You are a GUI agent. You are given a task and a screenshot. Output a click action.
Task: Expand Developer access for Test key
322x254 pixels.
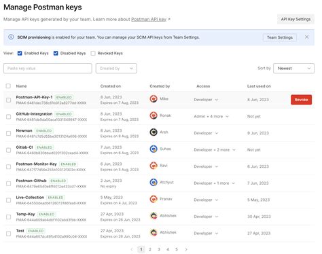coord(206,233)
